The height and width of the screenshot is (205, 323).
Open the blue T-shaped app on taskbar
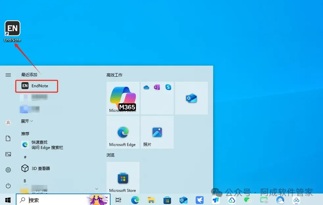coord(215,200)
